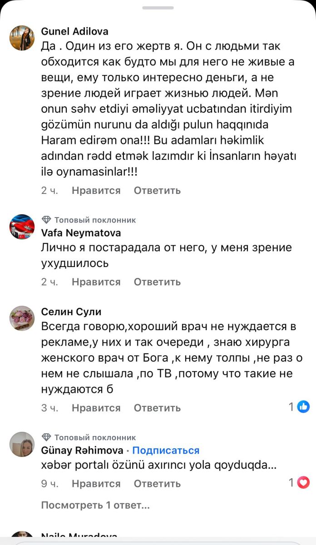Tap Селин Сули's flower avatar

(22, 318)
